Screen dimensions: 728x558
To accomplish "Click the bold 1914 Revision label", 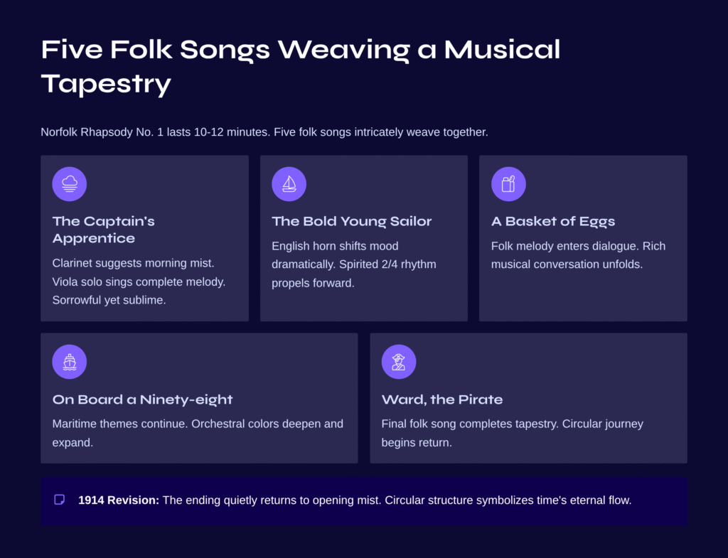I will tap(119, 500).
